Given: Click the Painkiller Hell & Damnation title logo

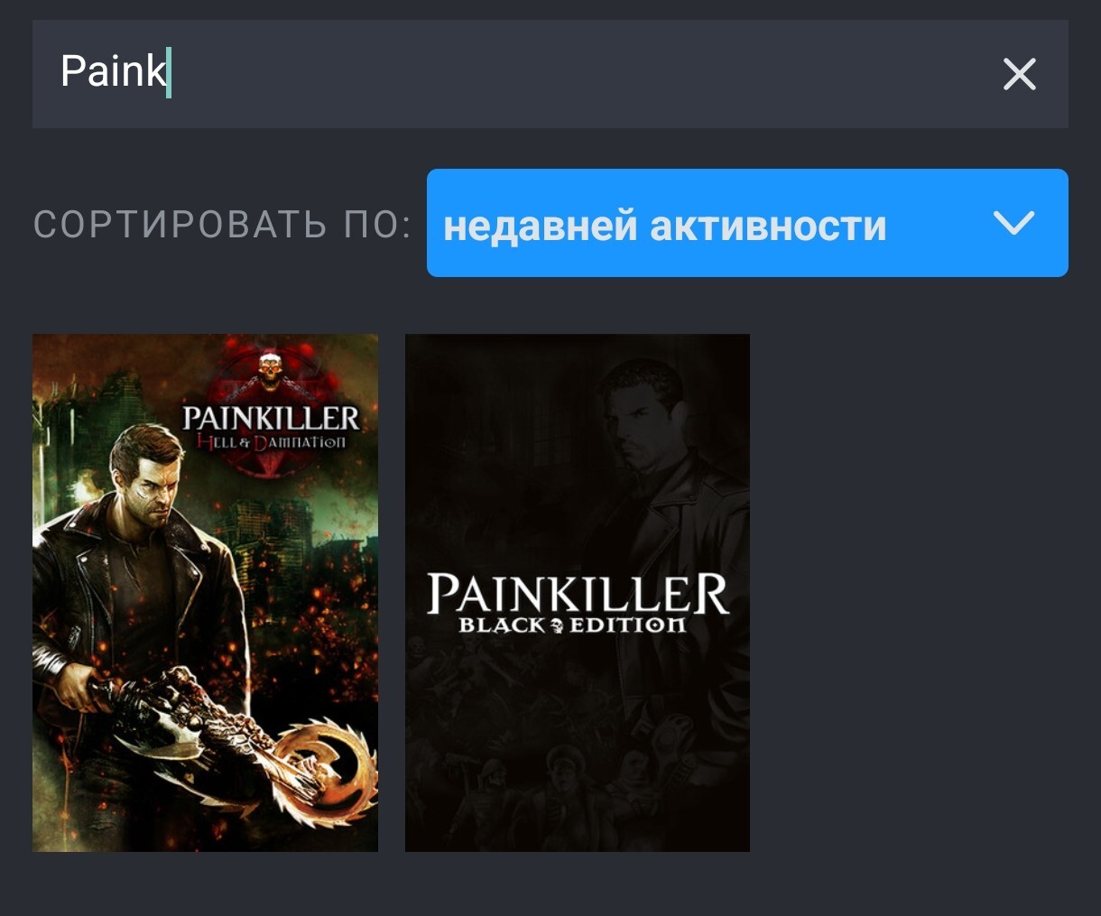Looking at the screenshot, I should (271, 427).
